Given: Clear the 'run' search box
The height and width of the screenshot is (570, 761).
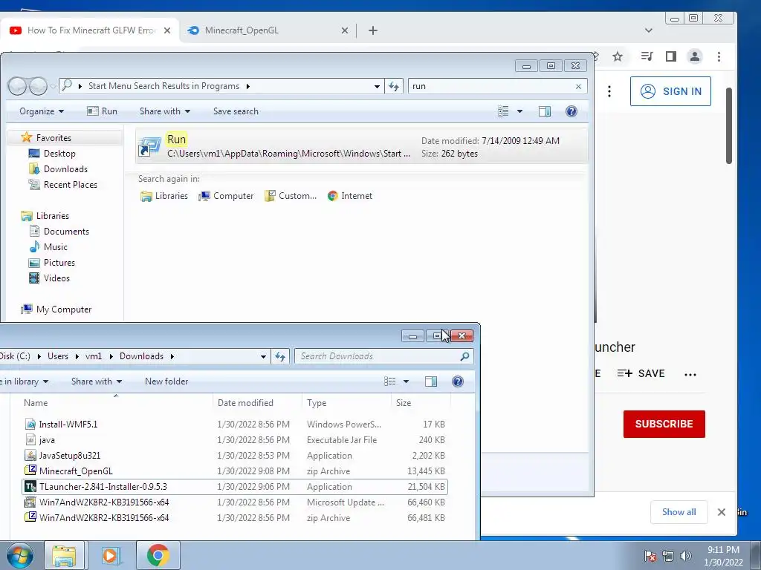Looking at the screenshot, I should point(578,86).
